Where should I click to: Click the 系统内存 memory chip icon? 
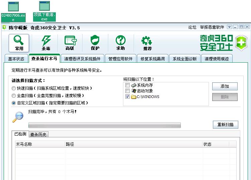133,85
